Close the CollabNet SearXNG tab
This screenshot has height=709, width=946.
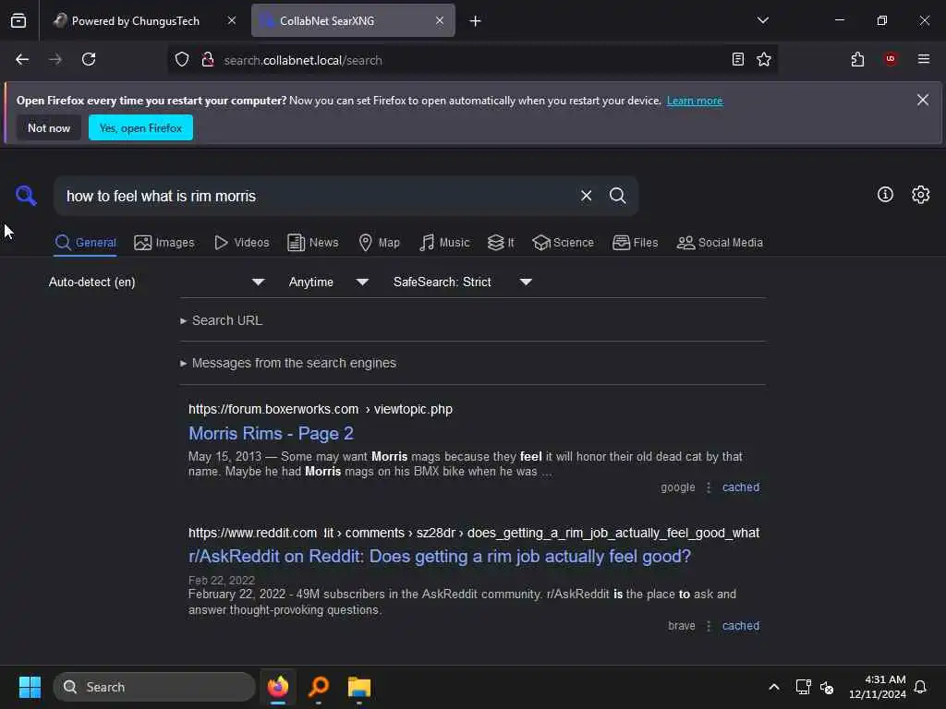point(440,20)
